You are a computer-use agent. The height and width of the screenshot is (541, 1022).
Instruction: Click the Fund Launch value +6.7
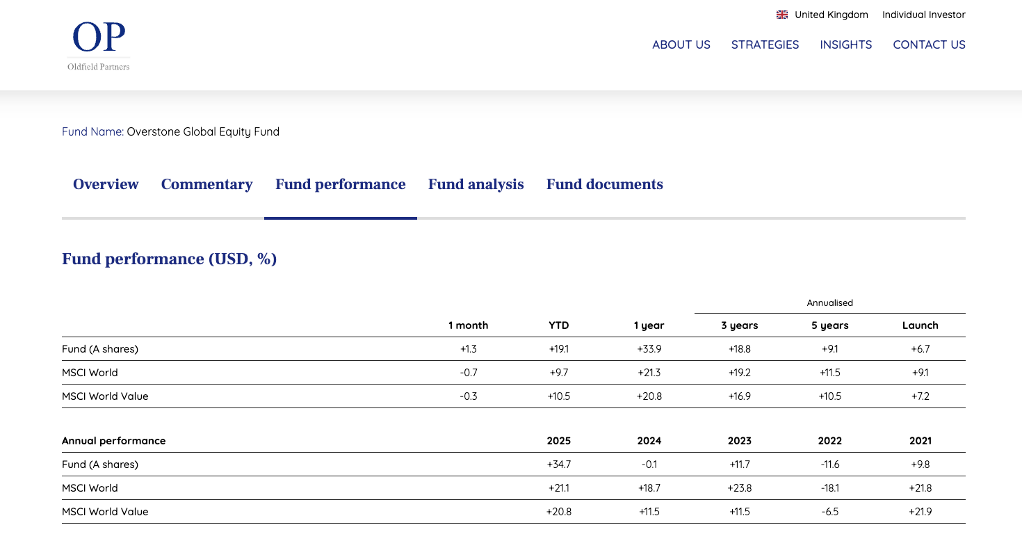click(x=920, y=349)
